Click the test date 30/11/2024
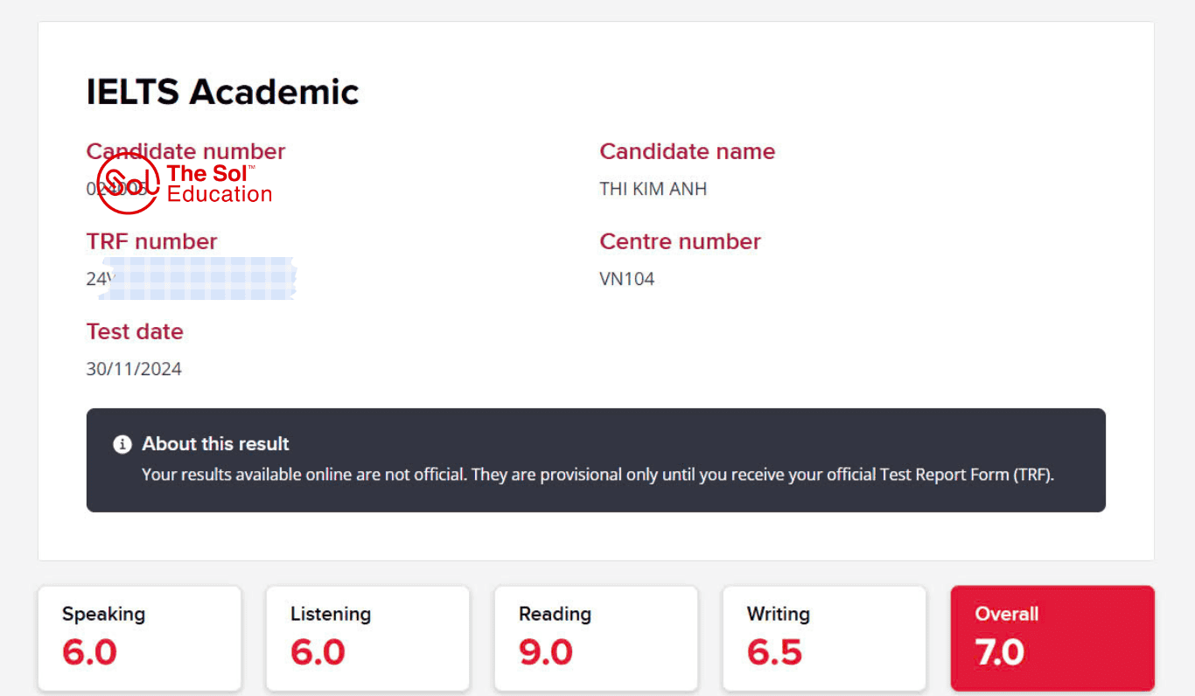1195x696 pixels. click(134, 369)
